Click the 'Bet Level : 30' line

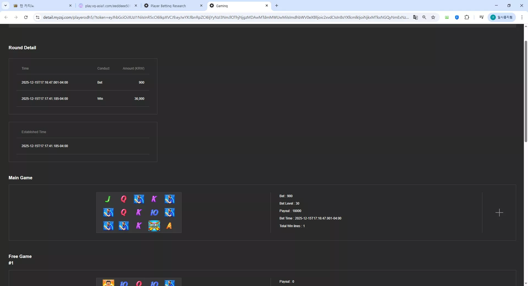(289, 204)
